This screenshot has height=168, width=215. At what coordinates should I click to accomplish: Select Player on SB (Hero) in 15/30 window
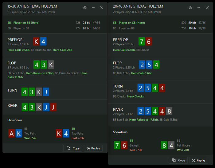[26, 23]
